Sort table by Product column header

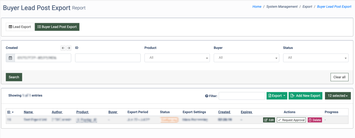[x=83, y=112]
